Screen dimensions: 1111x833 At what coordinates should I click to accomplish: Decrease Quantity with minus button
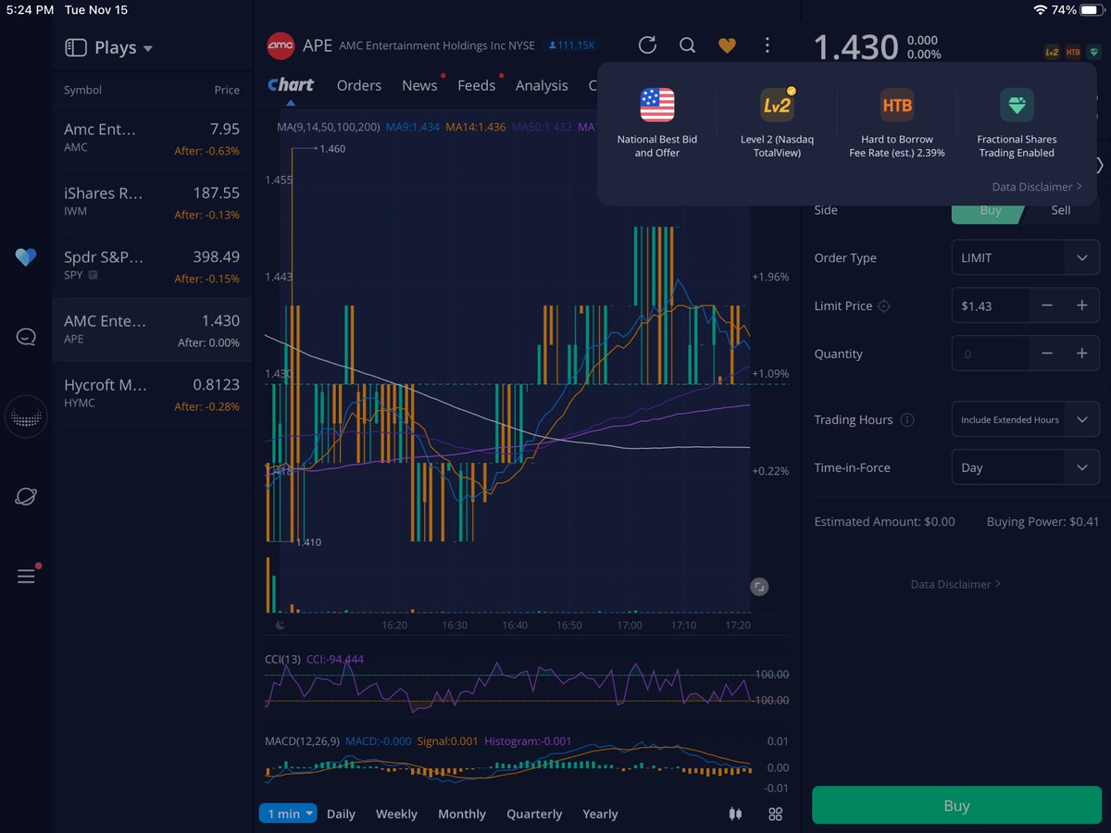click(x=1046, y=354)
